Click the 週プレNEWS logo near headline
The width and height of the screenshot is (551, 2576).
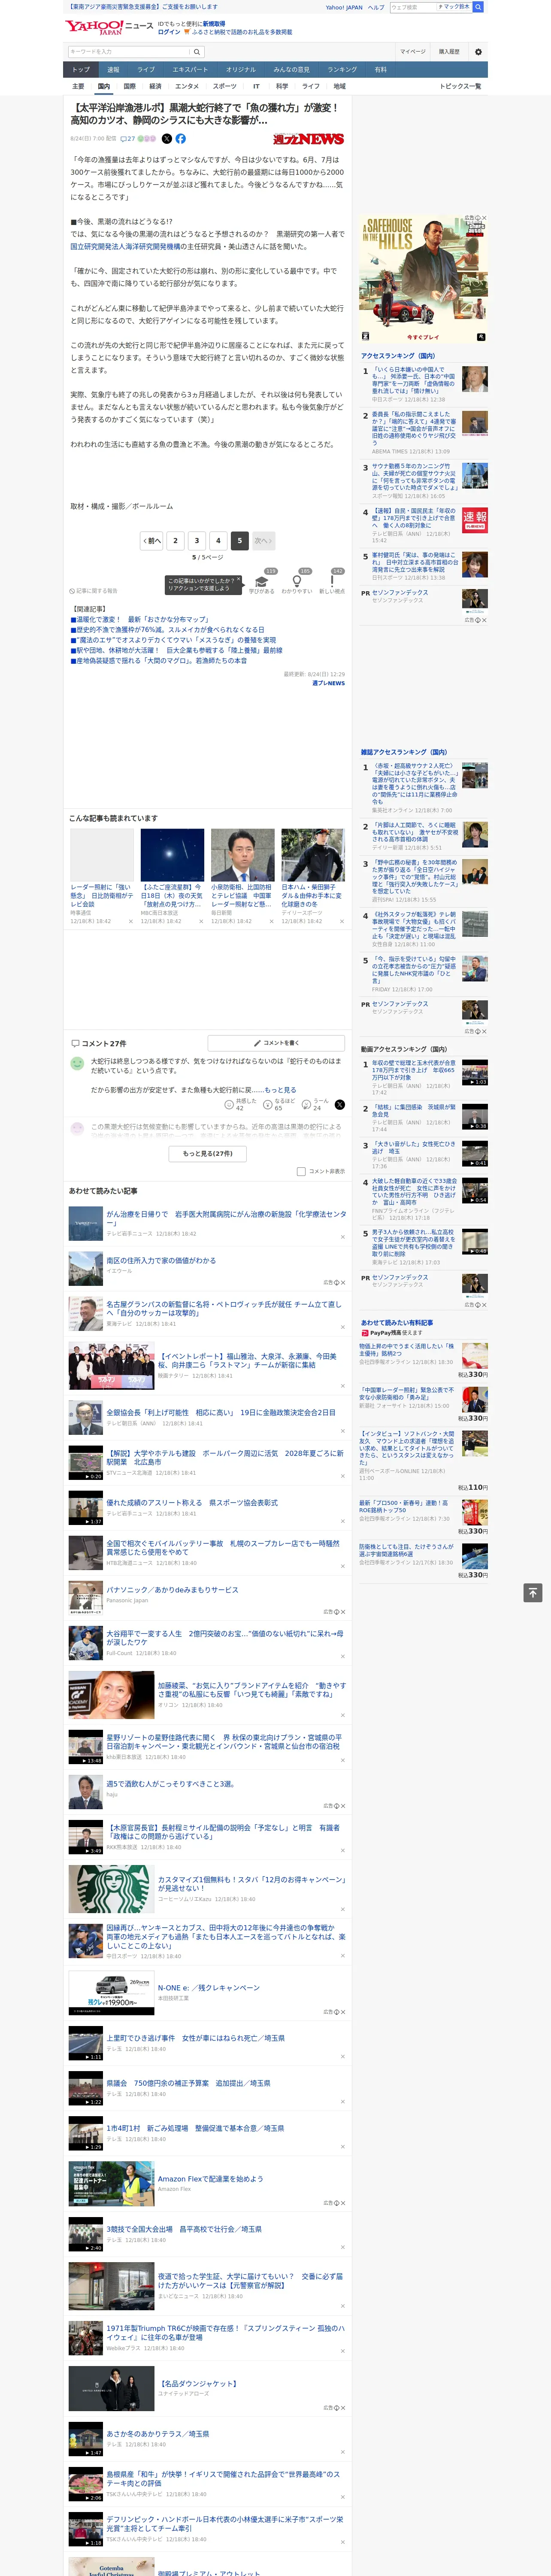[308, 139]
